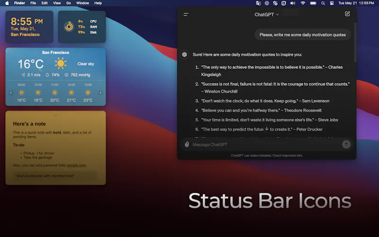Click the Message ChatGPT input field

266,145
